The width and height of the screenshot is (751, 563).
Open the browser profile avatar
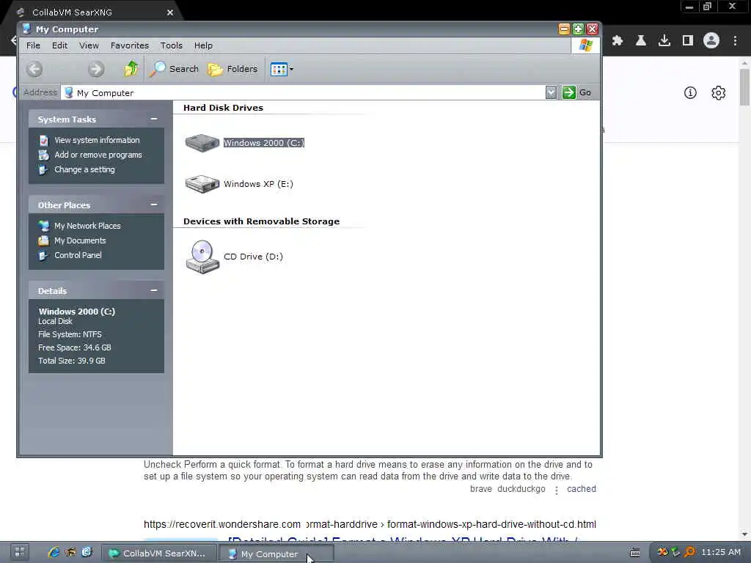pyautogui.click(x=711, y=41)
